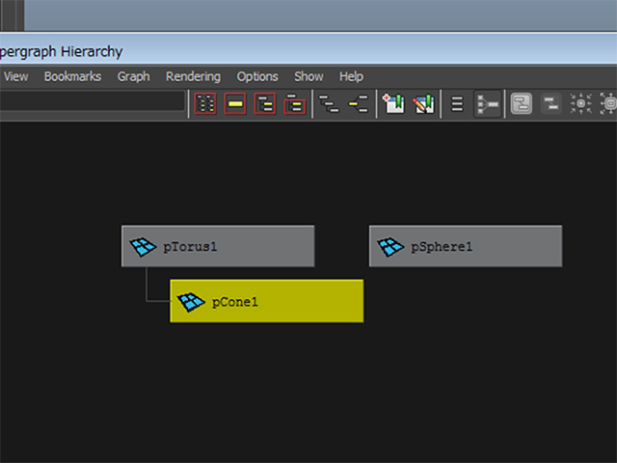
Task: Click the Frame All toolbar icon
Action: click(205, 104)
